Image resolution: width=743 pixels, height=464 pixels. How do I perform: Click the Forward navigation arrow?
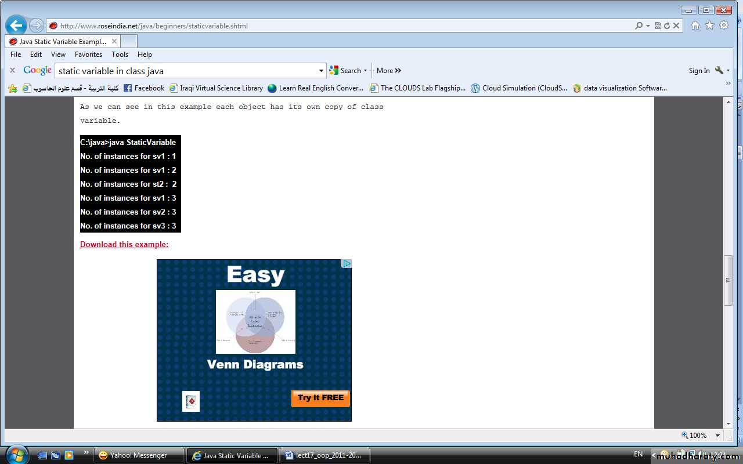(x=36, y=26)
